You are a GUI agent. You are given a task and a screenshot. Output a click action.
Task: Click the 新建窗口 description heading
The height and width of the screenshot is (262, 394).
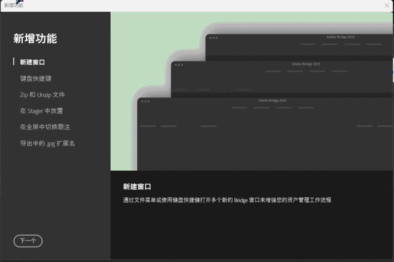click(137, 187)
